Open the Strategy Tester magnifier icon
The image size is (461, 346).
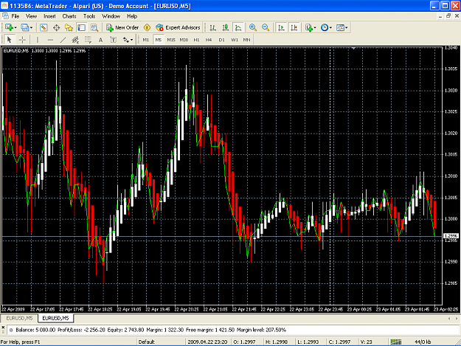click(x=94, y=27)
